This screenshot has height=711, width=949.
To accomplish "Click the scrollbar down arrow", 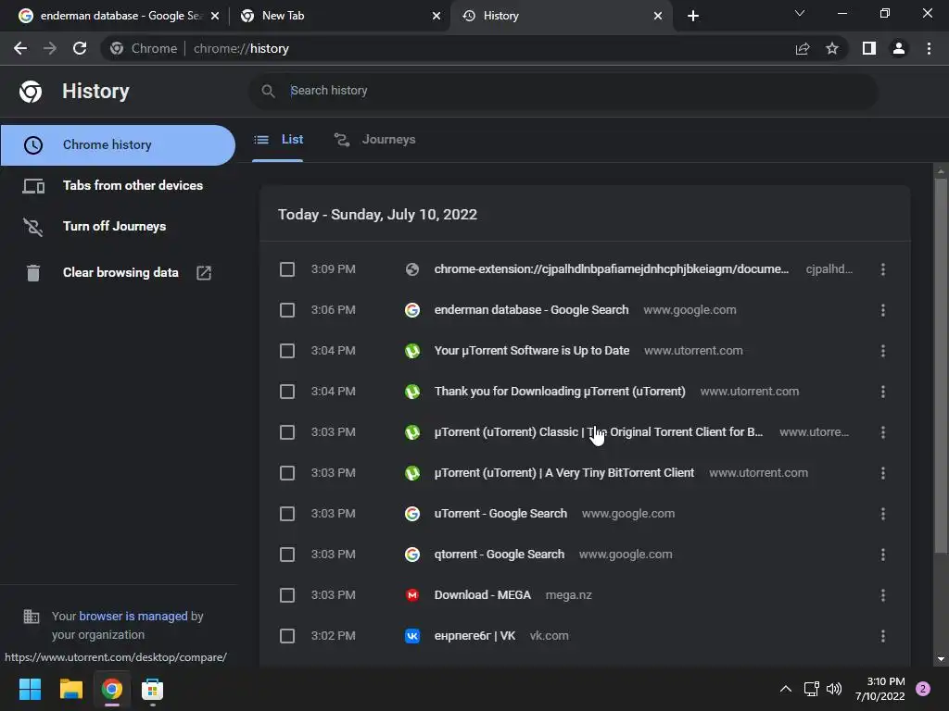I will 941,659.
